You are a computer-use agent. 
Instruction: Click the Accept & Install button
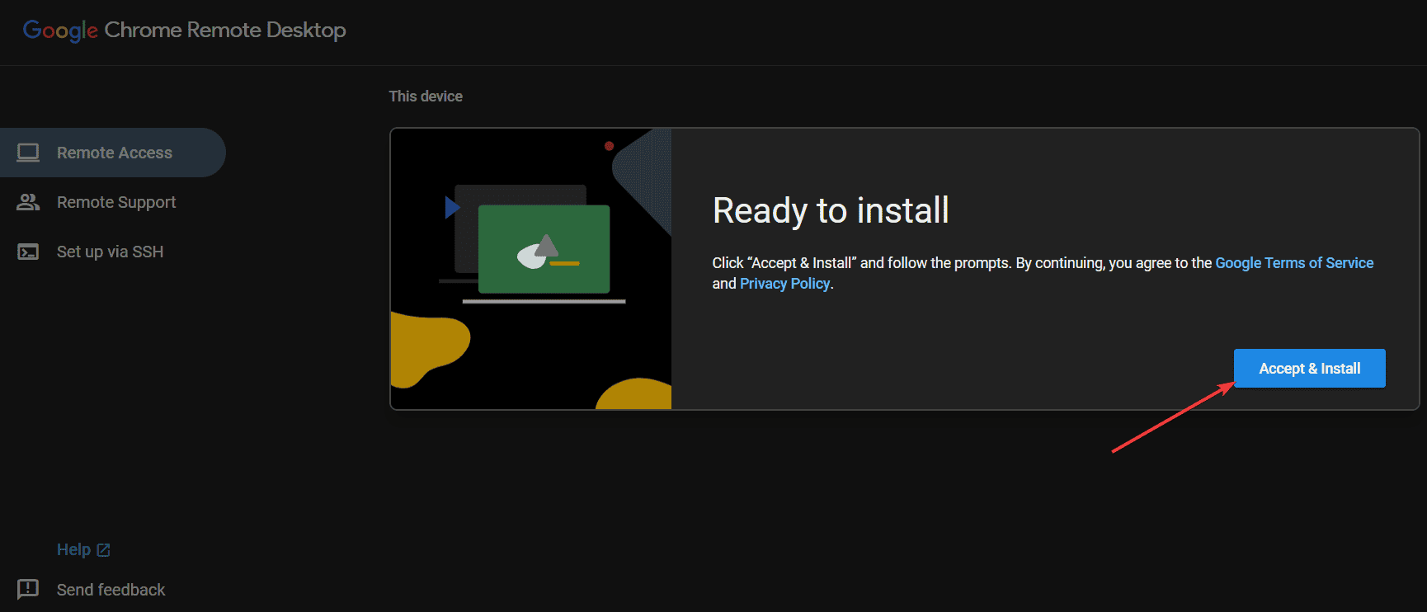[1309, 368]
